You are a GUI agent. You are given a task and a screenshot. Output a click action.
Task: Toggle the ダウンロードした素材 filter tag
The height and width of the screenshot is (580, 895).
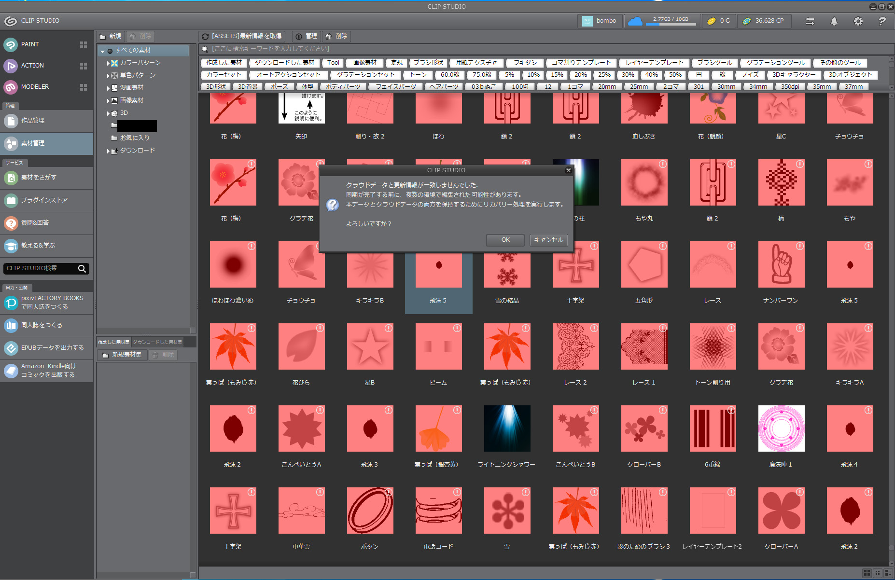[284, 63]
